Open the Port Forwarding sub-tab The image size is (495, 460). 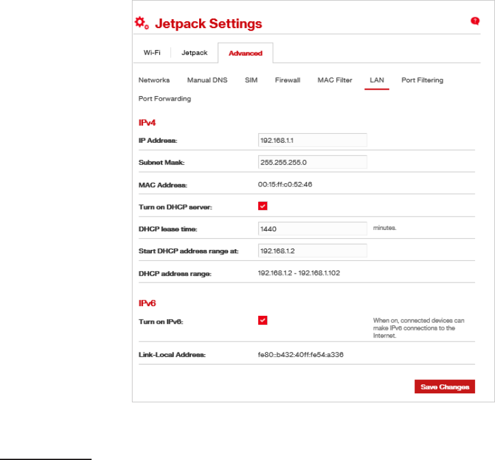point(165,99)
